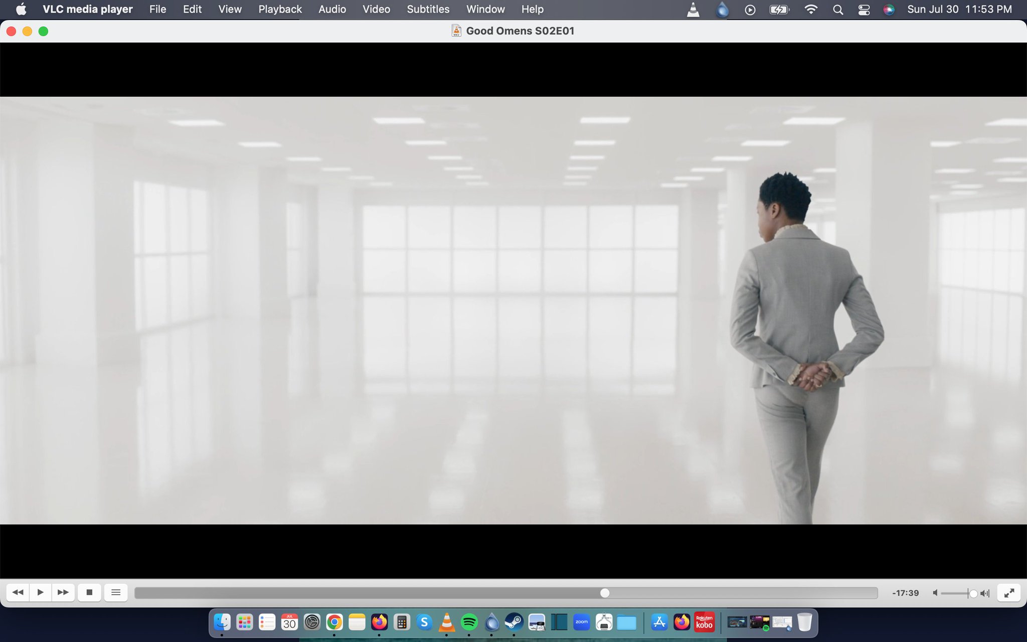Open the Audio menu
The height and width of the screenshot is (642, 1027).
coord(332,9)
